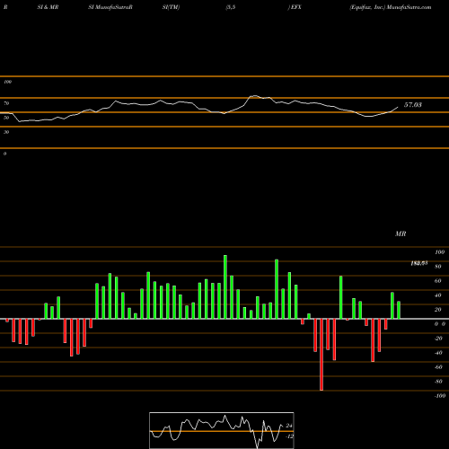This screenshot has width=449, height=449.
Task: Select the 30 label on the RSI scale
Action: 6,132
